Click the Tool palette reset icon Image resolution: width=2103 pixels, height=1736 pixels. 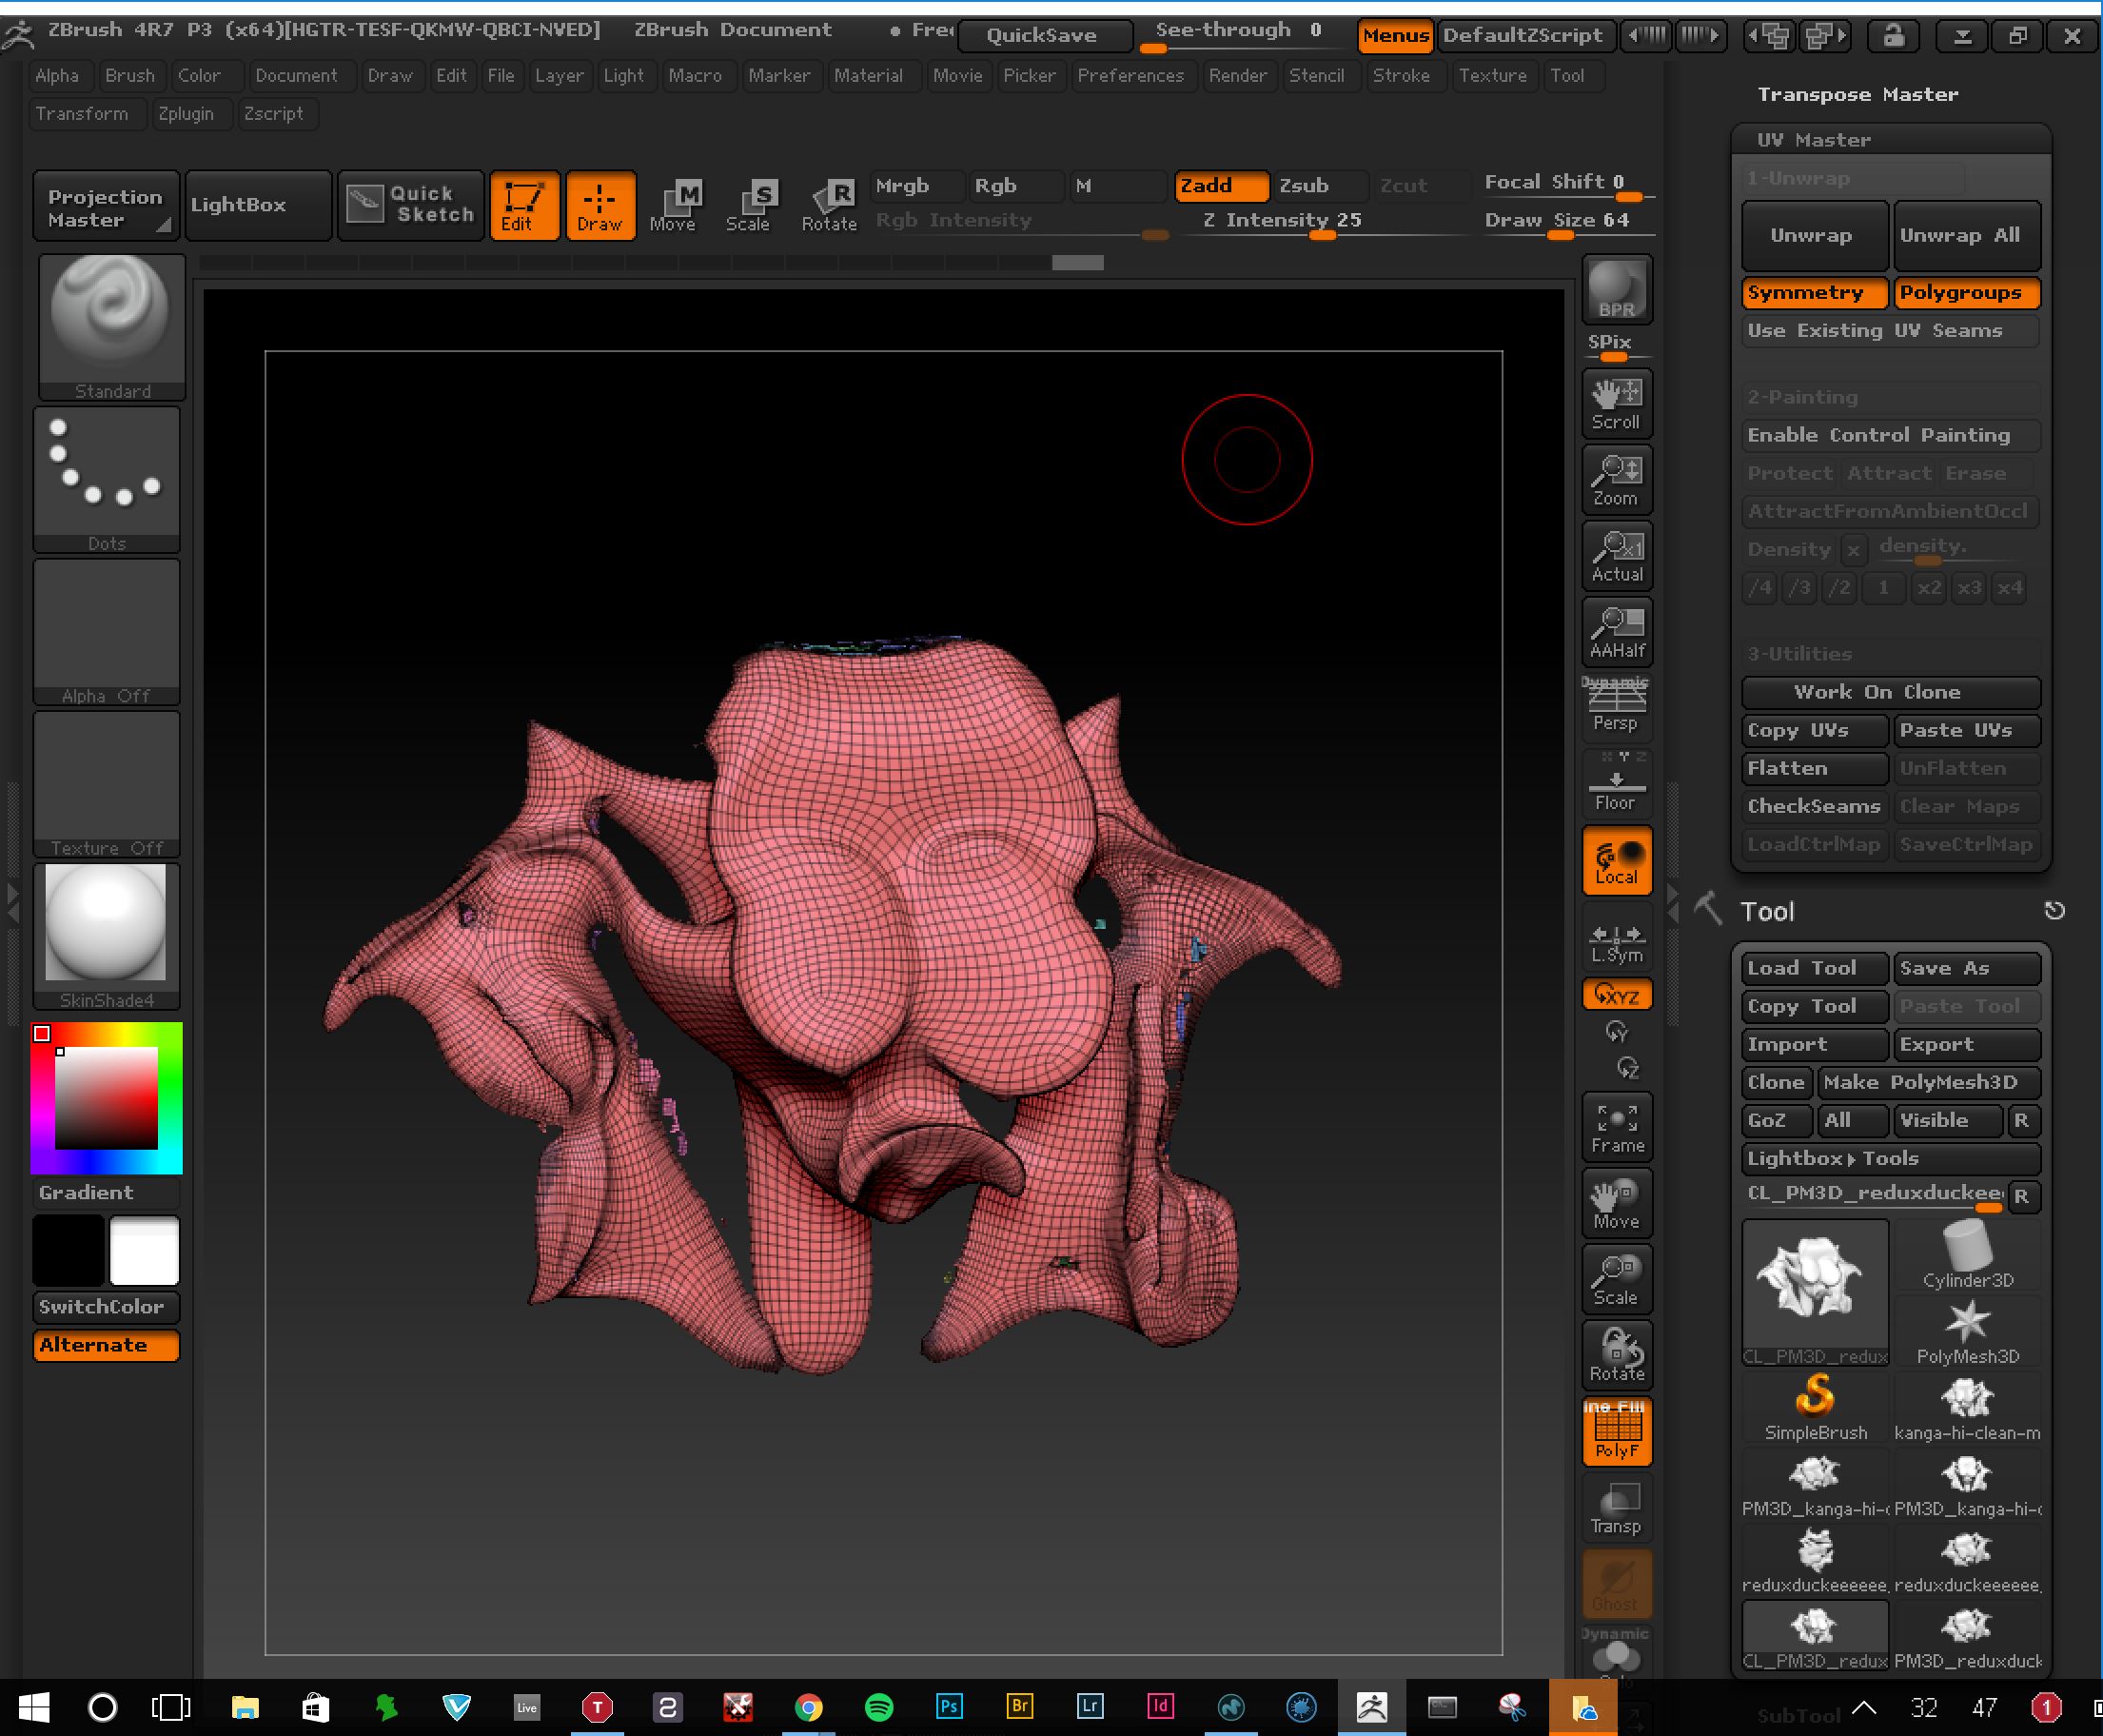[2054, 910]
